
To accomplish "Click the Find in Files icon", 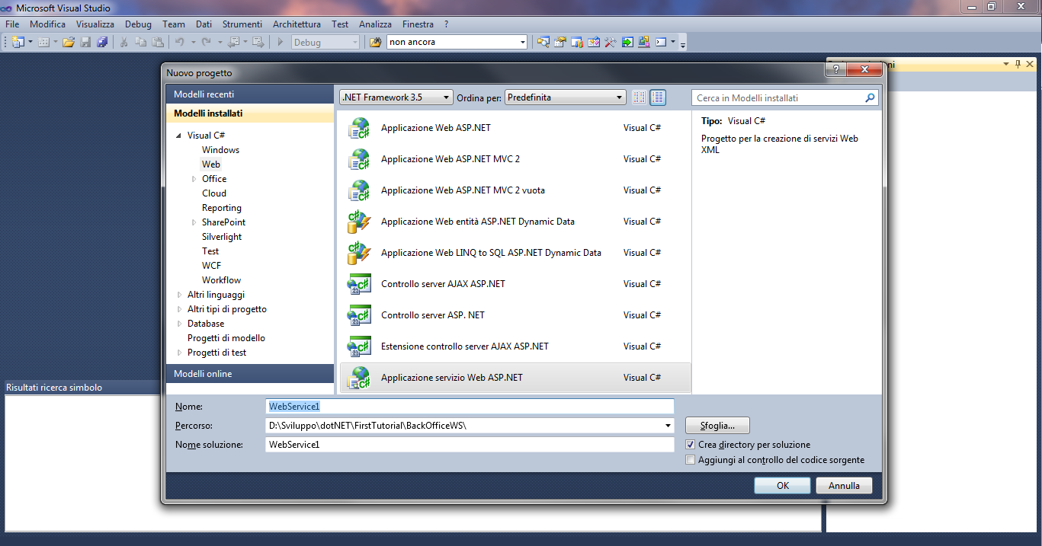I will point(376,42).
